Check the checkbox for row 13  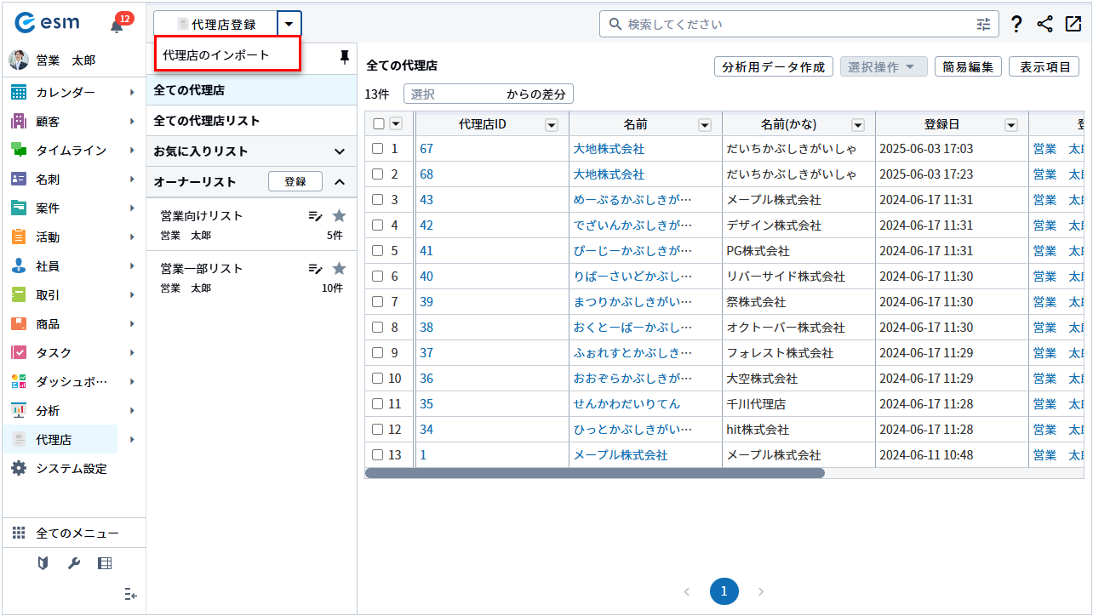[x=378, y=455]
